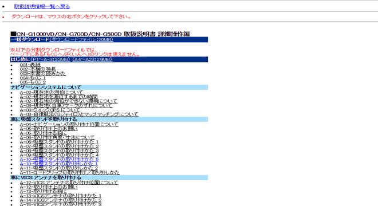Viewport: 378px width, 206px height.
Task: Open the はじめに P1~A-3 3.3MB link
Action: 50,60
